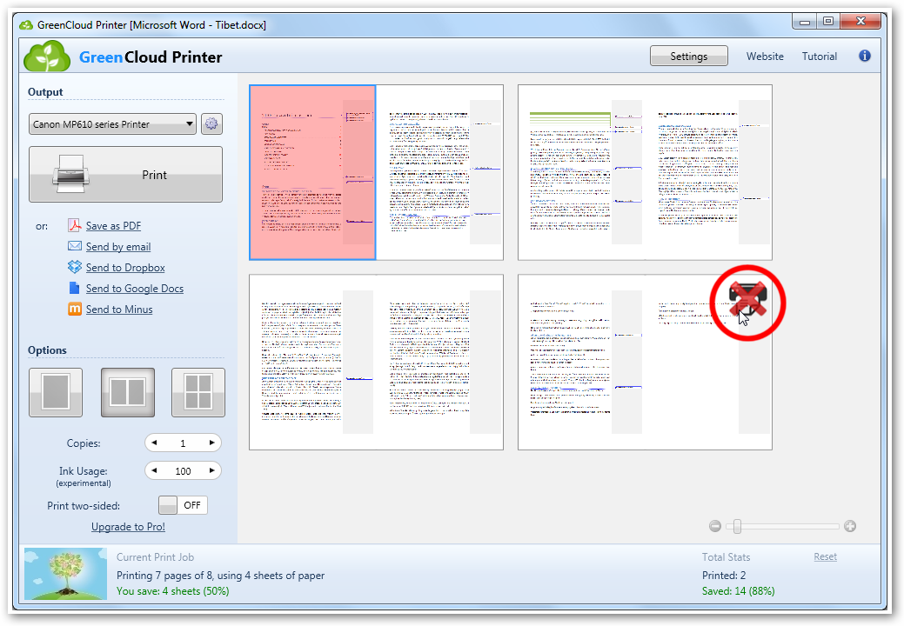Select four pages per sheet layout
The image size is (904, 626).
tap(198, 392)
